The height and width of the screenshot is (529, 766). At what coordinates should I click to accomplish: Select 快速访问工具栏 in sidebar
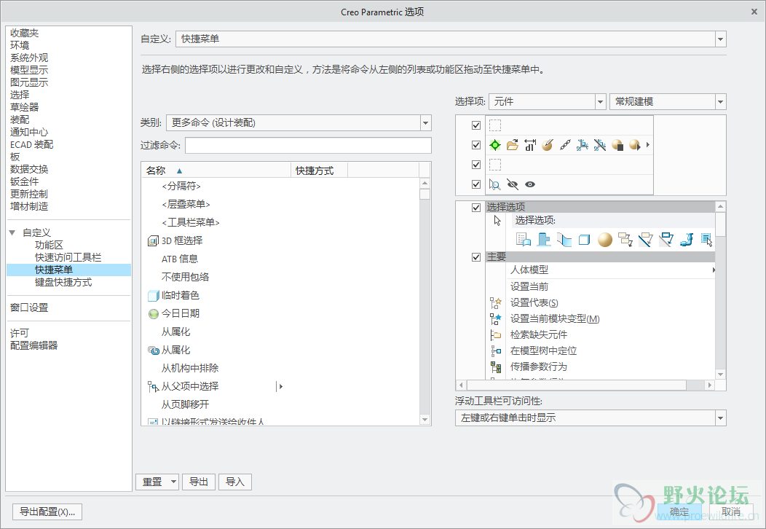pos(68,257)
